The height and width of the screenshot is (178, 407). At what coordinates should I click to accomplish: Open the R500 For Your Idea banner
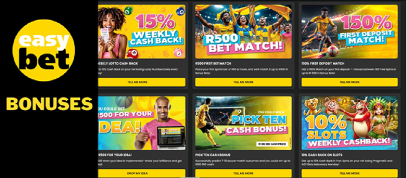coord(142,123)
